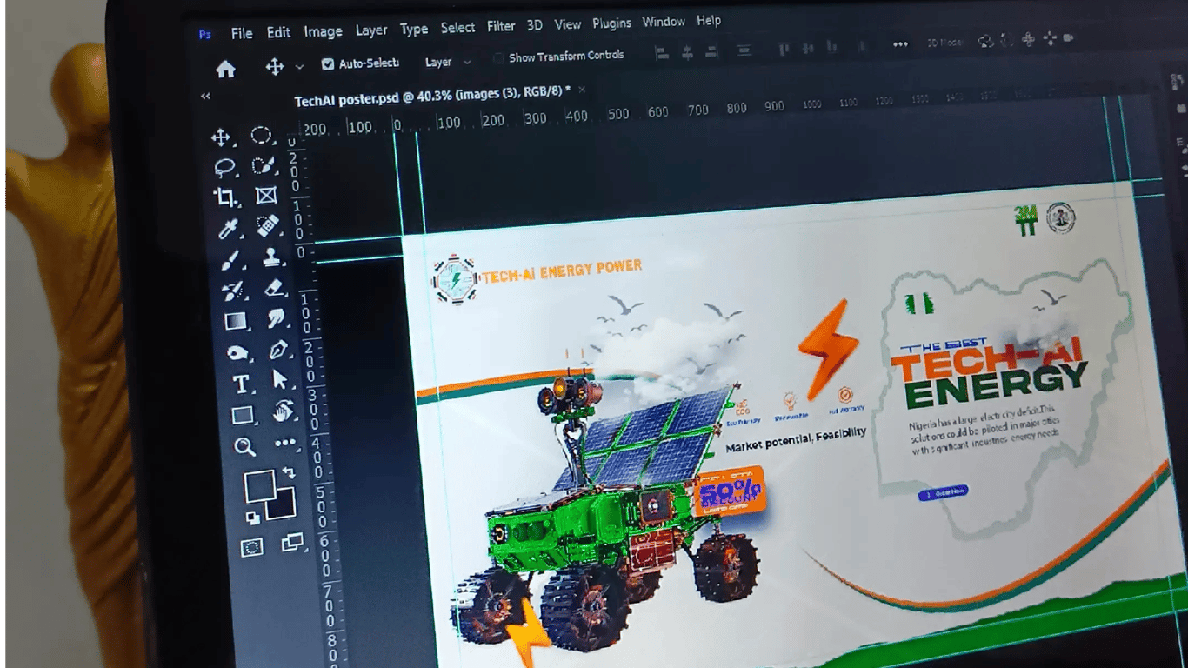Click the blue Order Now button on the poster

pyautogui.click(x=943, y=492)
